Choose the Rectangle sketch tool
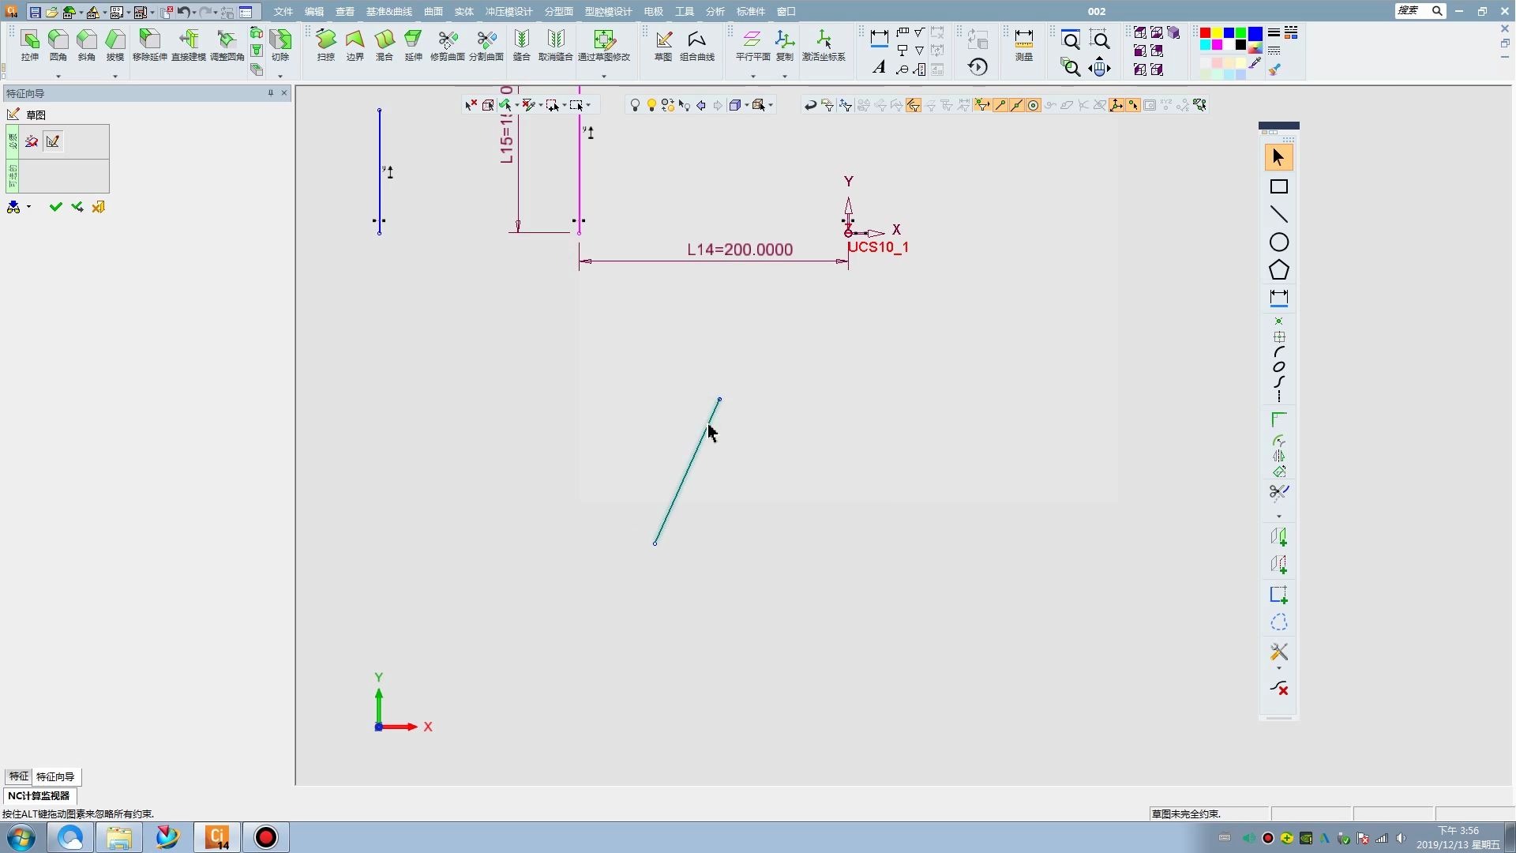 click(1278, 187)
